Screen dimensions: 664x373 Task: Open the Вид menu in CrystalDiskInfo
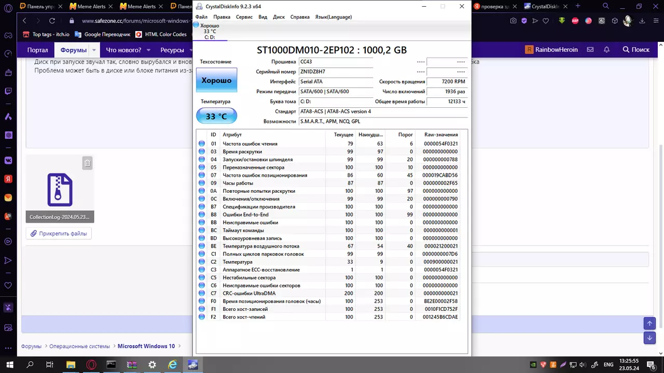coord(263,17)
